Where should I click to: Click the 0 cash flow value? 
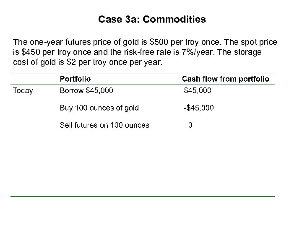coord(190,125)
